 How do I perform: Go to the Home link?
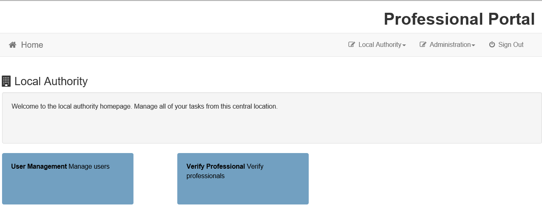point(26,45)
